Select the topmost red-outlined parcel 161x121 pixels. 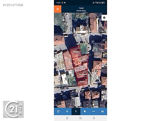pos(76,52)
